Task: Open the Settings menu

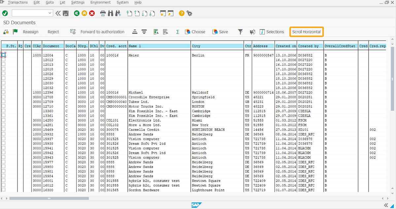Action: (x=78, y=2)
